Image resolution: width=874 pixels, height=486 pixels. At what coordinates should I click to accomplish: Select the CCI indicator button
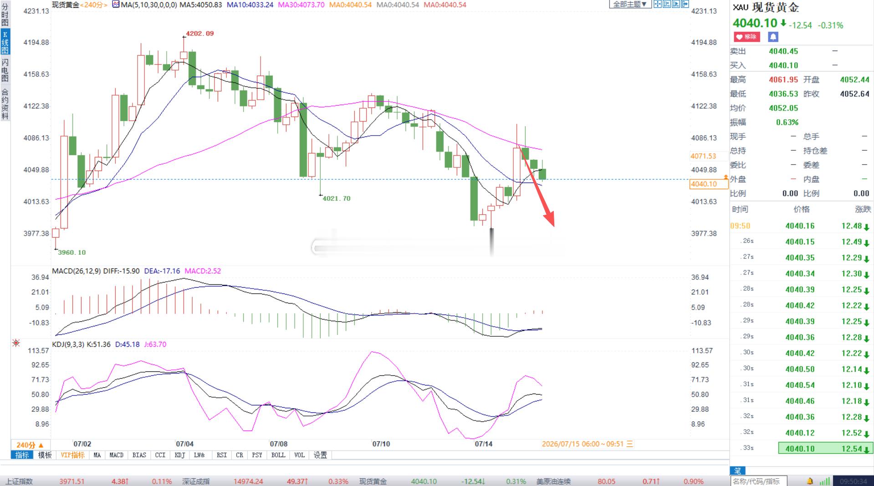coord(160,455)
